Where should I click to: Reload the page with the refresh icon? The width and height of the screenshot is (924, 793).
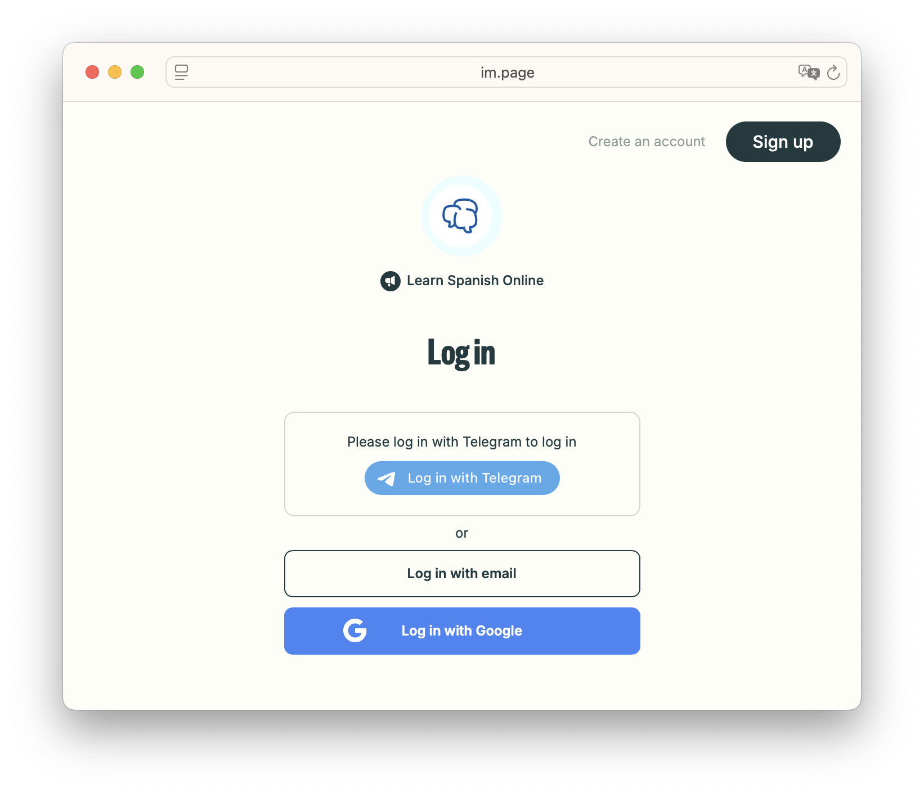coord(833,73)
